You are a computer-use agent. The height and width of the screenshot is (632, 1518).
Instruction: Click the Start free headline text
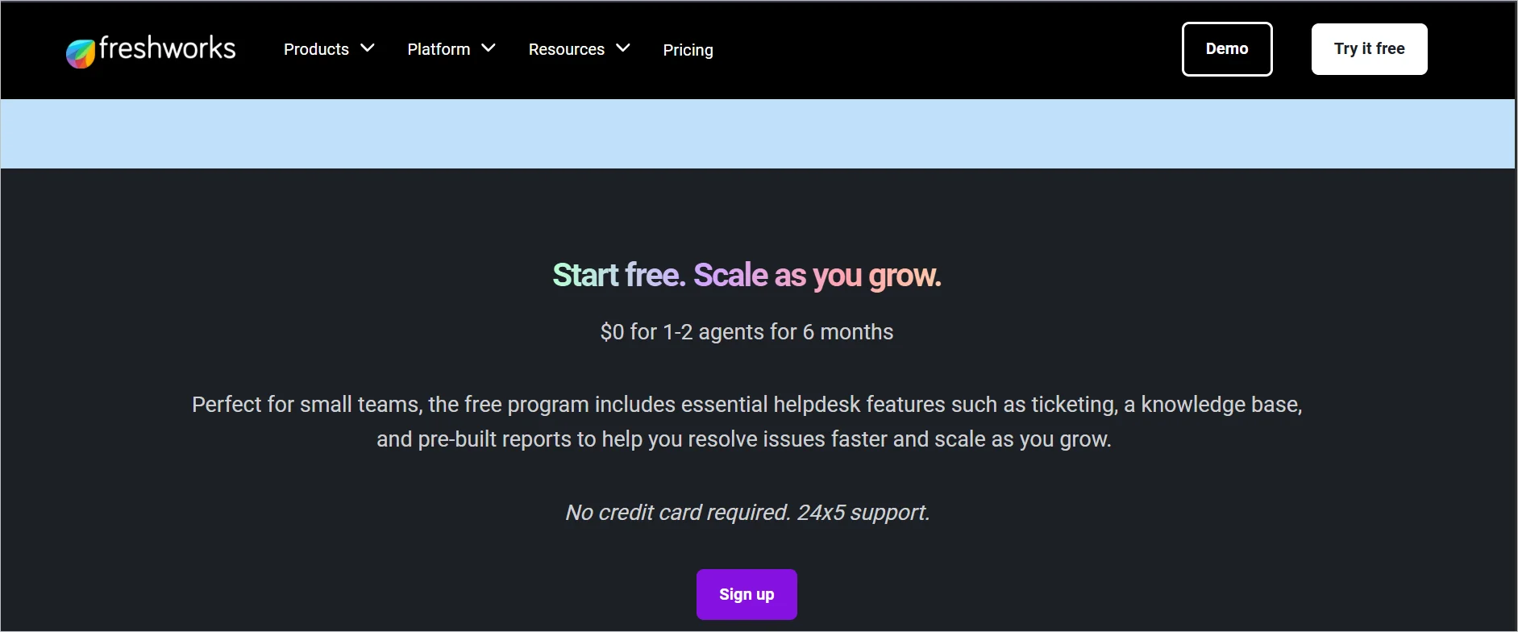click(618, 274)
